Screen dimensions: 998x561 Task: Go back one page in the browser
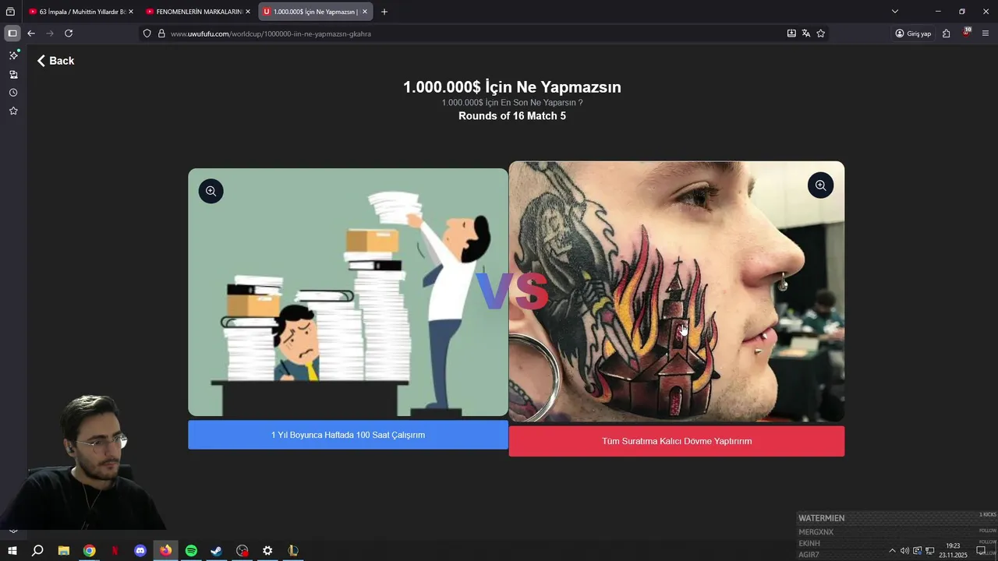(x=31, y=34)
